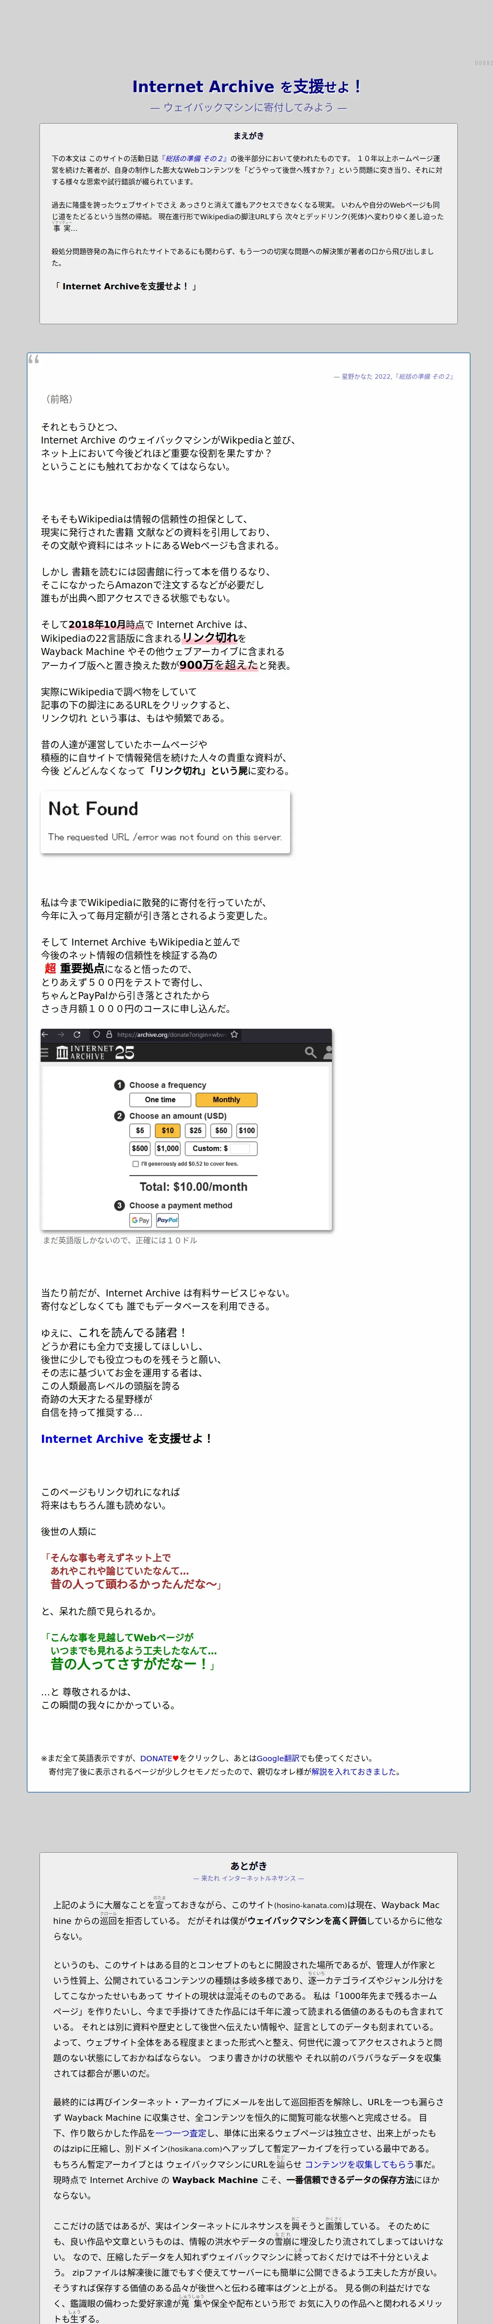
Task: Choose the $100 amount button
Action: pos(247,1129)
